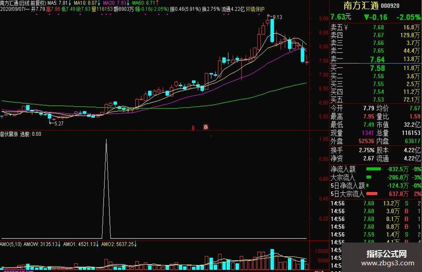Click the 卖四 7.67 ask row
The width and height of the screenshot is (422, 272).
point(375,35)
